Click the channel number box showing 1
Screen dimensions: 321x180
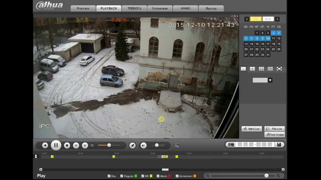(260, 80)
